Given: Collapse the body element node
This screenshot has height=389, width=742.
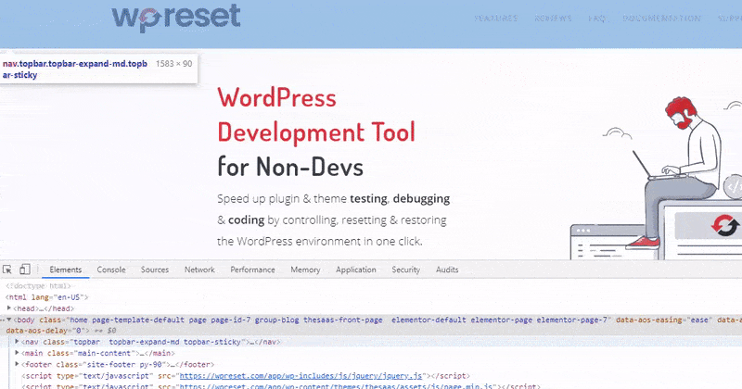Looking at the screenshot, I should point(9,319).
